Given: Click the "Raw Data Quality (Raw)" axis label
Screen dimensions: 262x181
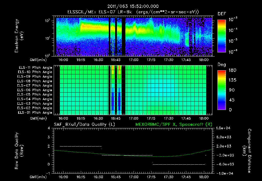Looking at the screenshot, I should point(19,151).
